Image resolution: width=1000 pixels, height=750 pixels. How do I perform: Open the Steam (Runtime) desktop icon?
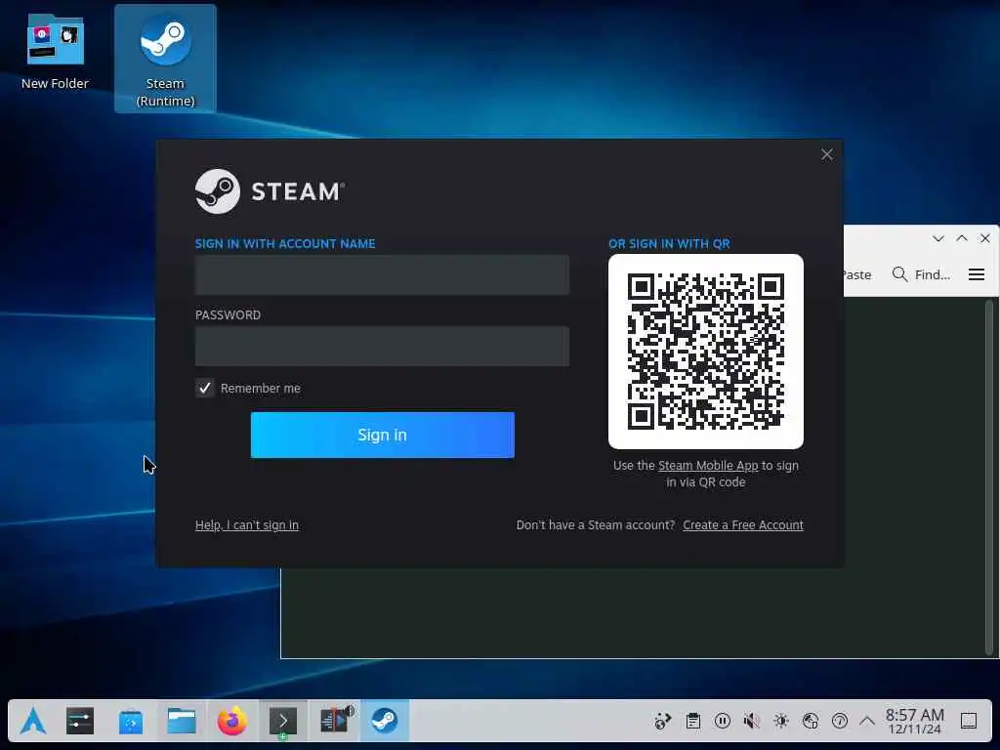click(165, 59)
